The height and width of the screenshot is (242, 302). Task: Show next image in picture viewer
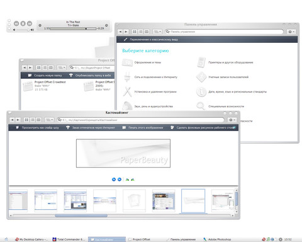pos(120,180)
